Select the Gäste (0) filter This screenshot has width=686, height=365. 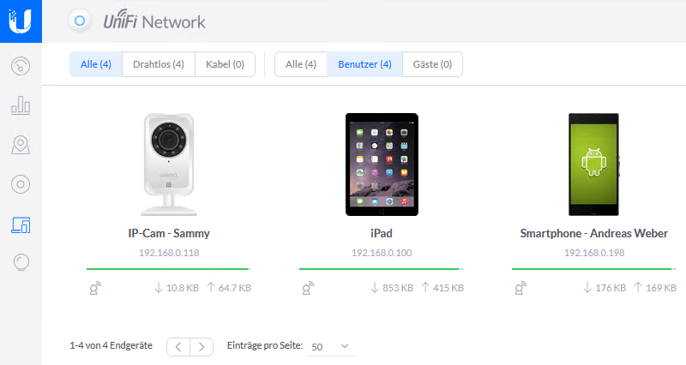432,64
